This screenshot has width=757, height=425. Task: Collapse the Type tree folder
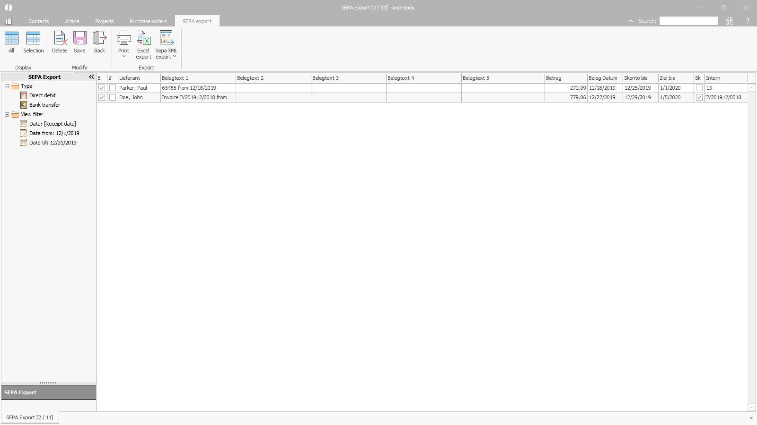(x=7, y=86)
